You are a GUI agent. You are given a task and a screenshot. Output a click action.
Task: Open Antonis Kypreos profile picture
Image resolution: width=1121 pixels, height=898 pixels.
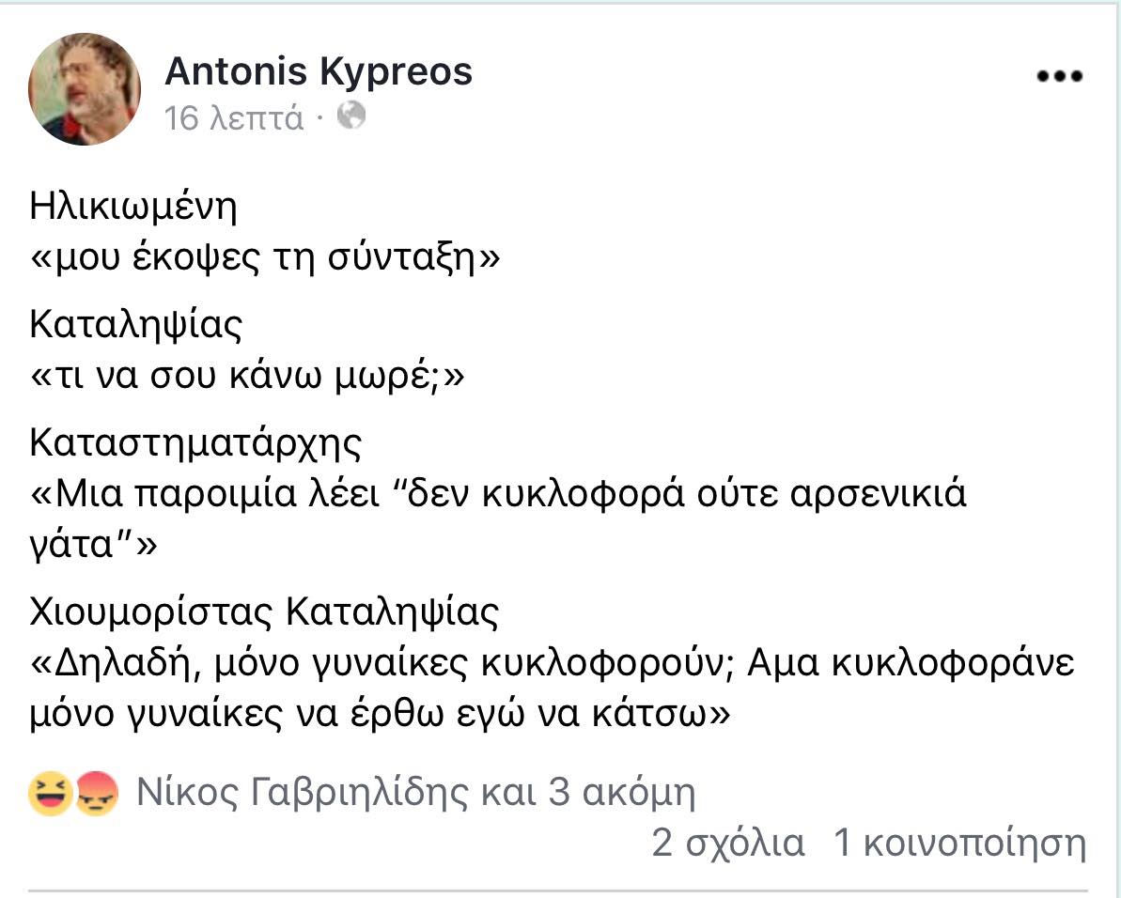pos(85,89)
